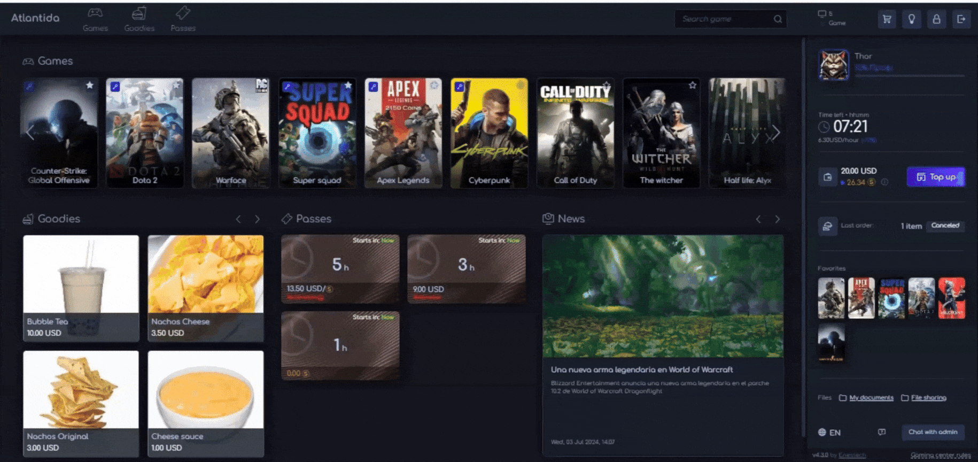Select the 3 h pass for 9.00 USD
Screen dimensions: 978x462
[x=467, y=269]
